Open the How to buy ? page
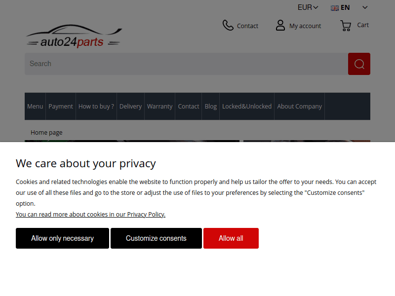Viewport: 395px width, 296px height. (96, 106)
